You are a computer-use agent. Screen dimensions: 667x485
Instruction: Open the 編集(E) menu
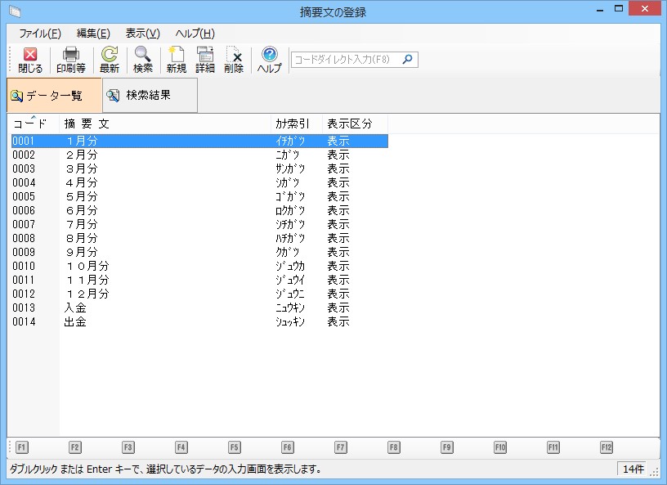93,34
